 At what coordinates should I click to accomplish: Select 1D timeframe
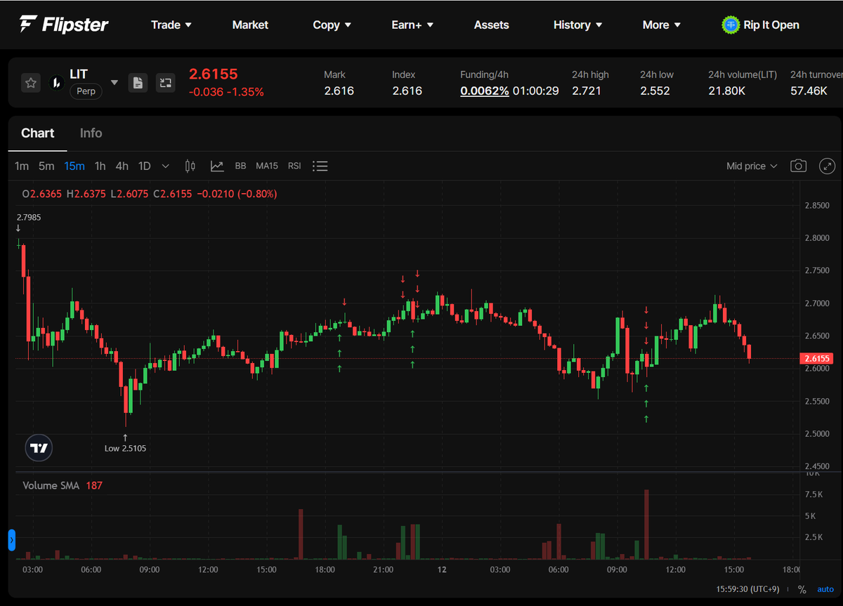[x=144, y=166]
